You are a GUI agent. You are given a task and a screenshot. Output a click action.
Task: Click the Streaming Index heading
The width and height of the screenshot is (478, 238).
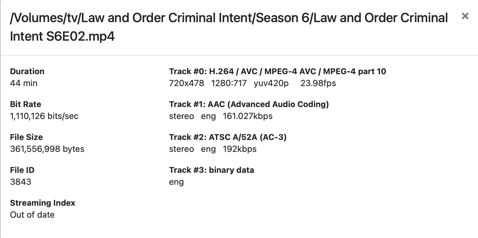coord(43,203)
